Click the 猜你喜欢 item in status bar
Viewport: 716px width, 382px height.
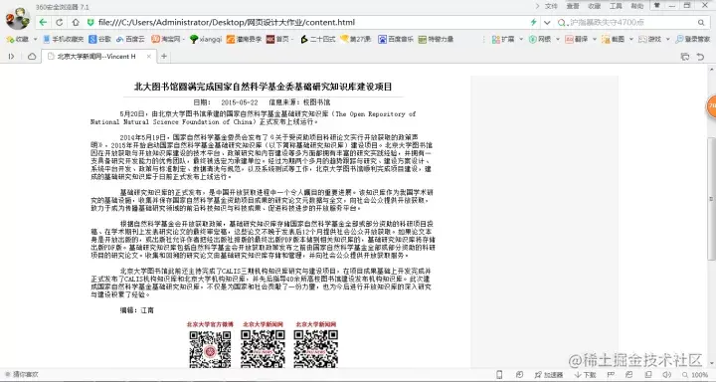(x=22, y=374)
